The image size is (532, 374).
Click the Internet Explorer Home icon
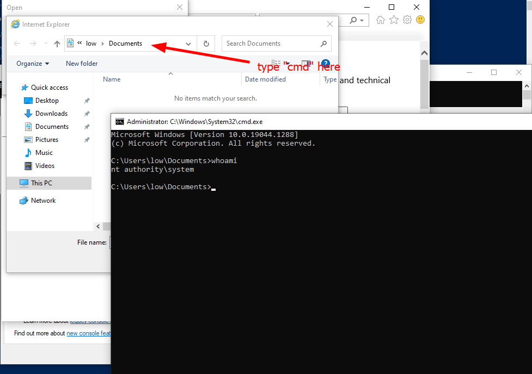[x=381, y=20]
